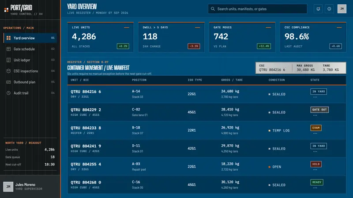Click IN YARD state badge for QTRU 804216 6
This screenshot has width=353, height=198.
tap(319, 92)
